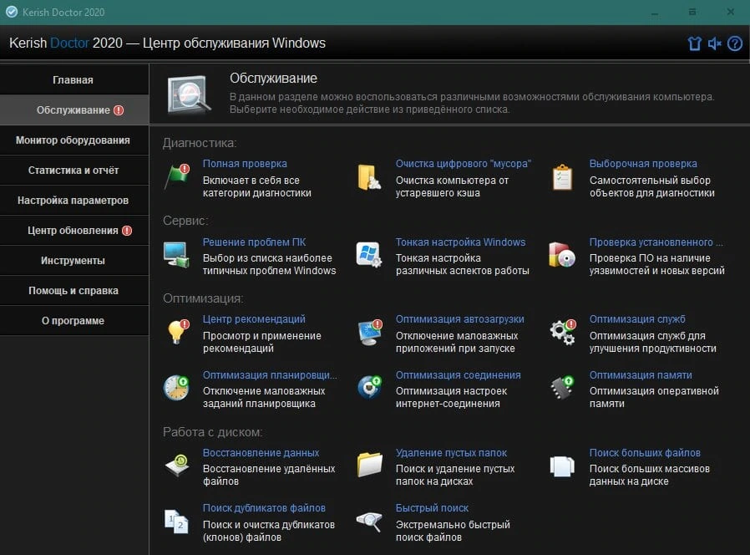Click the clock scheduler optimization icon
750x555 pixels.
point(176,387)
